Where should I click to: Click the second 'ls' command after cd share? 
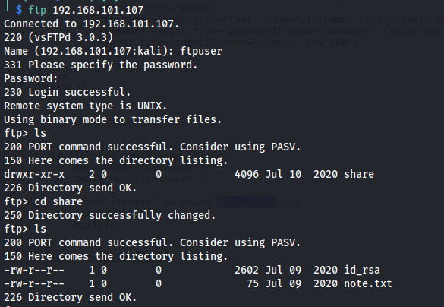coord(40,229)
